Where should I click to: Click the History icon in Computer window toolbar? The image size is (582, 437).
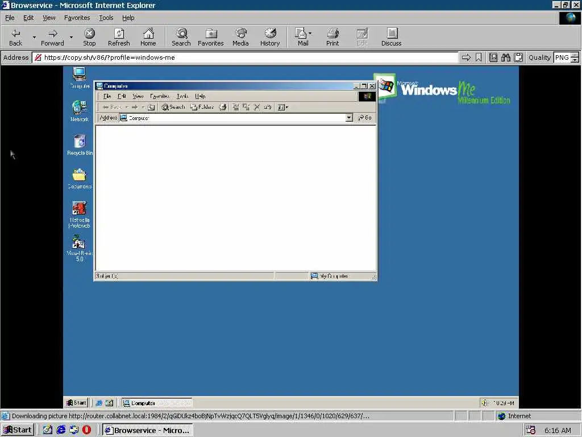[223, 108]
